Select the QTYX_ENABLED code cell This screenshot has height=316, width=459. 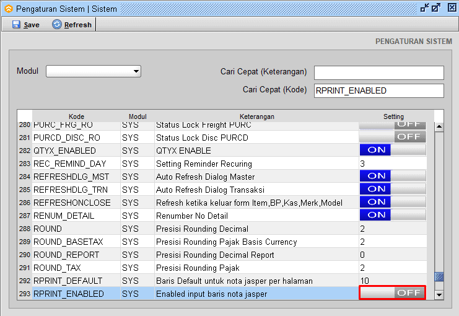(76, 151)
